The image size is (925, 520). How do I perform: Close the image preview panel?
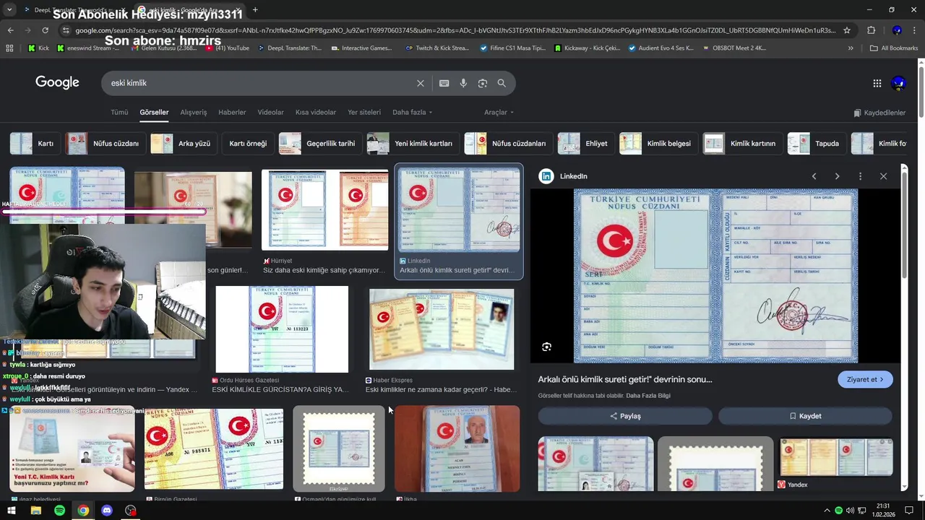[x=883, y=176]
